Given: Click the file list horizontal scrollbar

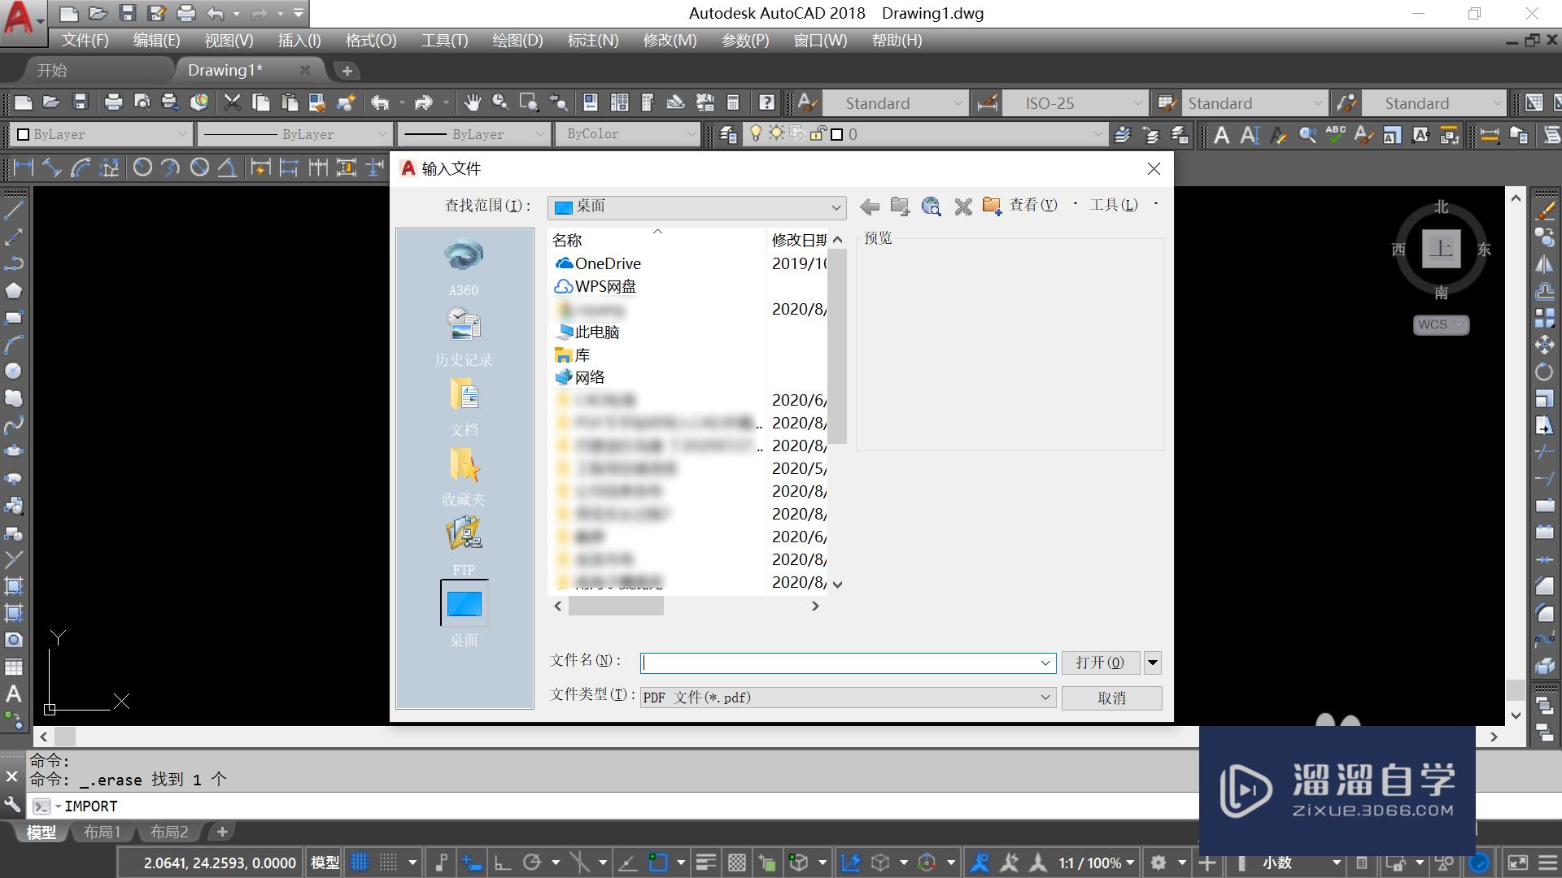Looking at the screenshot, I should (616, 606).
